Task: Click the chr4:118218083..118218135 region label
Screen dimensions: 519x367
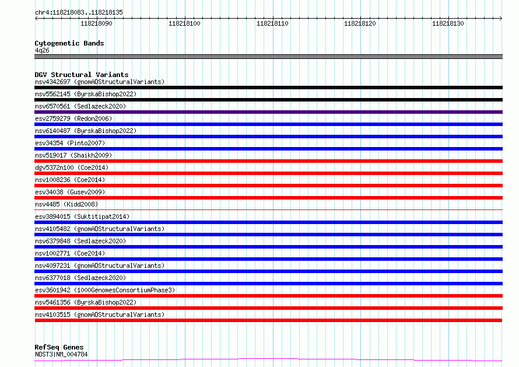Action: point(79,12)
